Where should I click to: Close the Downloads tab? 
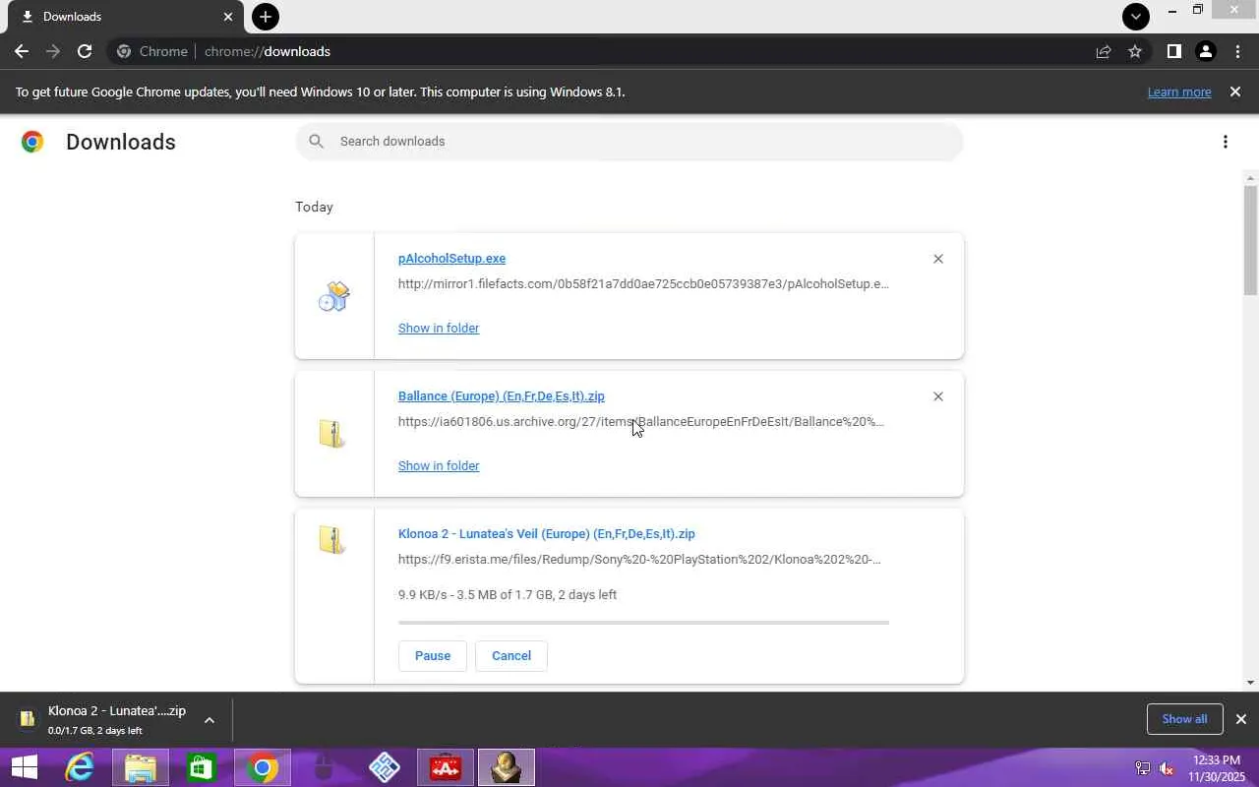pos(228,17)
